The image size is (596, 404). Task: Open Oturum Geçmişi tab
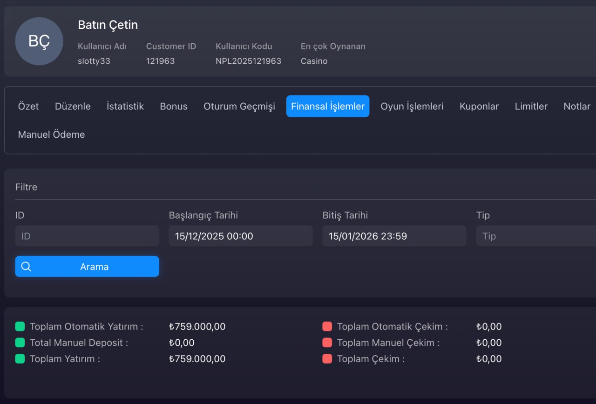click(x=239, y=106)
